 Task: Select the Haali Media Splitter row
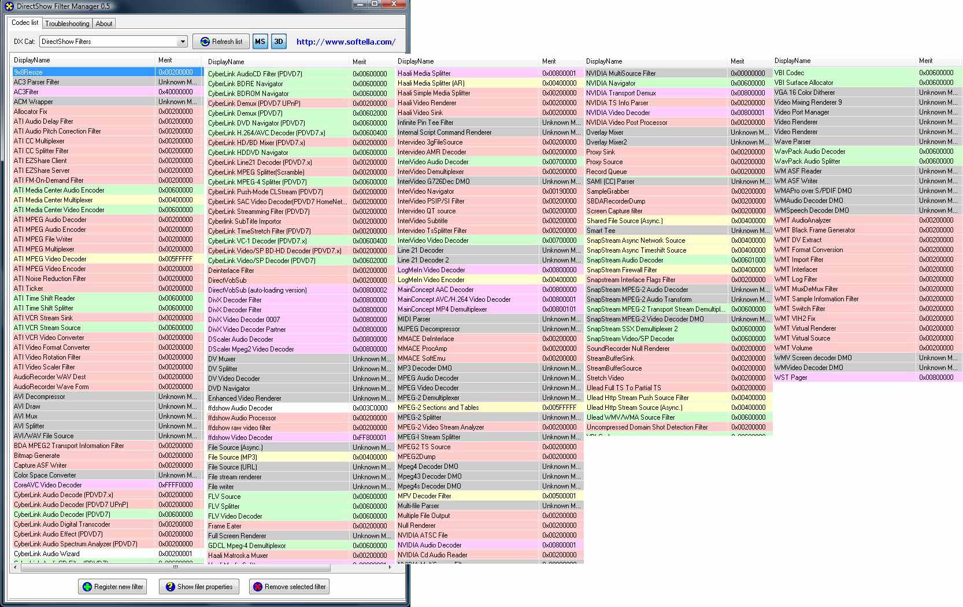point(490,73)
